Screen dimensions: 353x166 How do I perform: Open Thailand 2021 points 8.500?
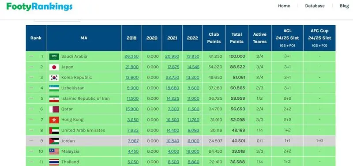click(173, 162)
